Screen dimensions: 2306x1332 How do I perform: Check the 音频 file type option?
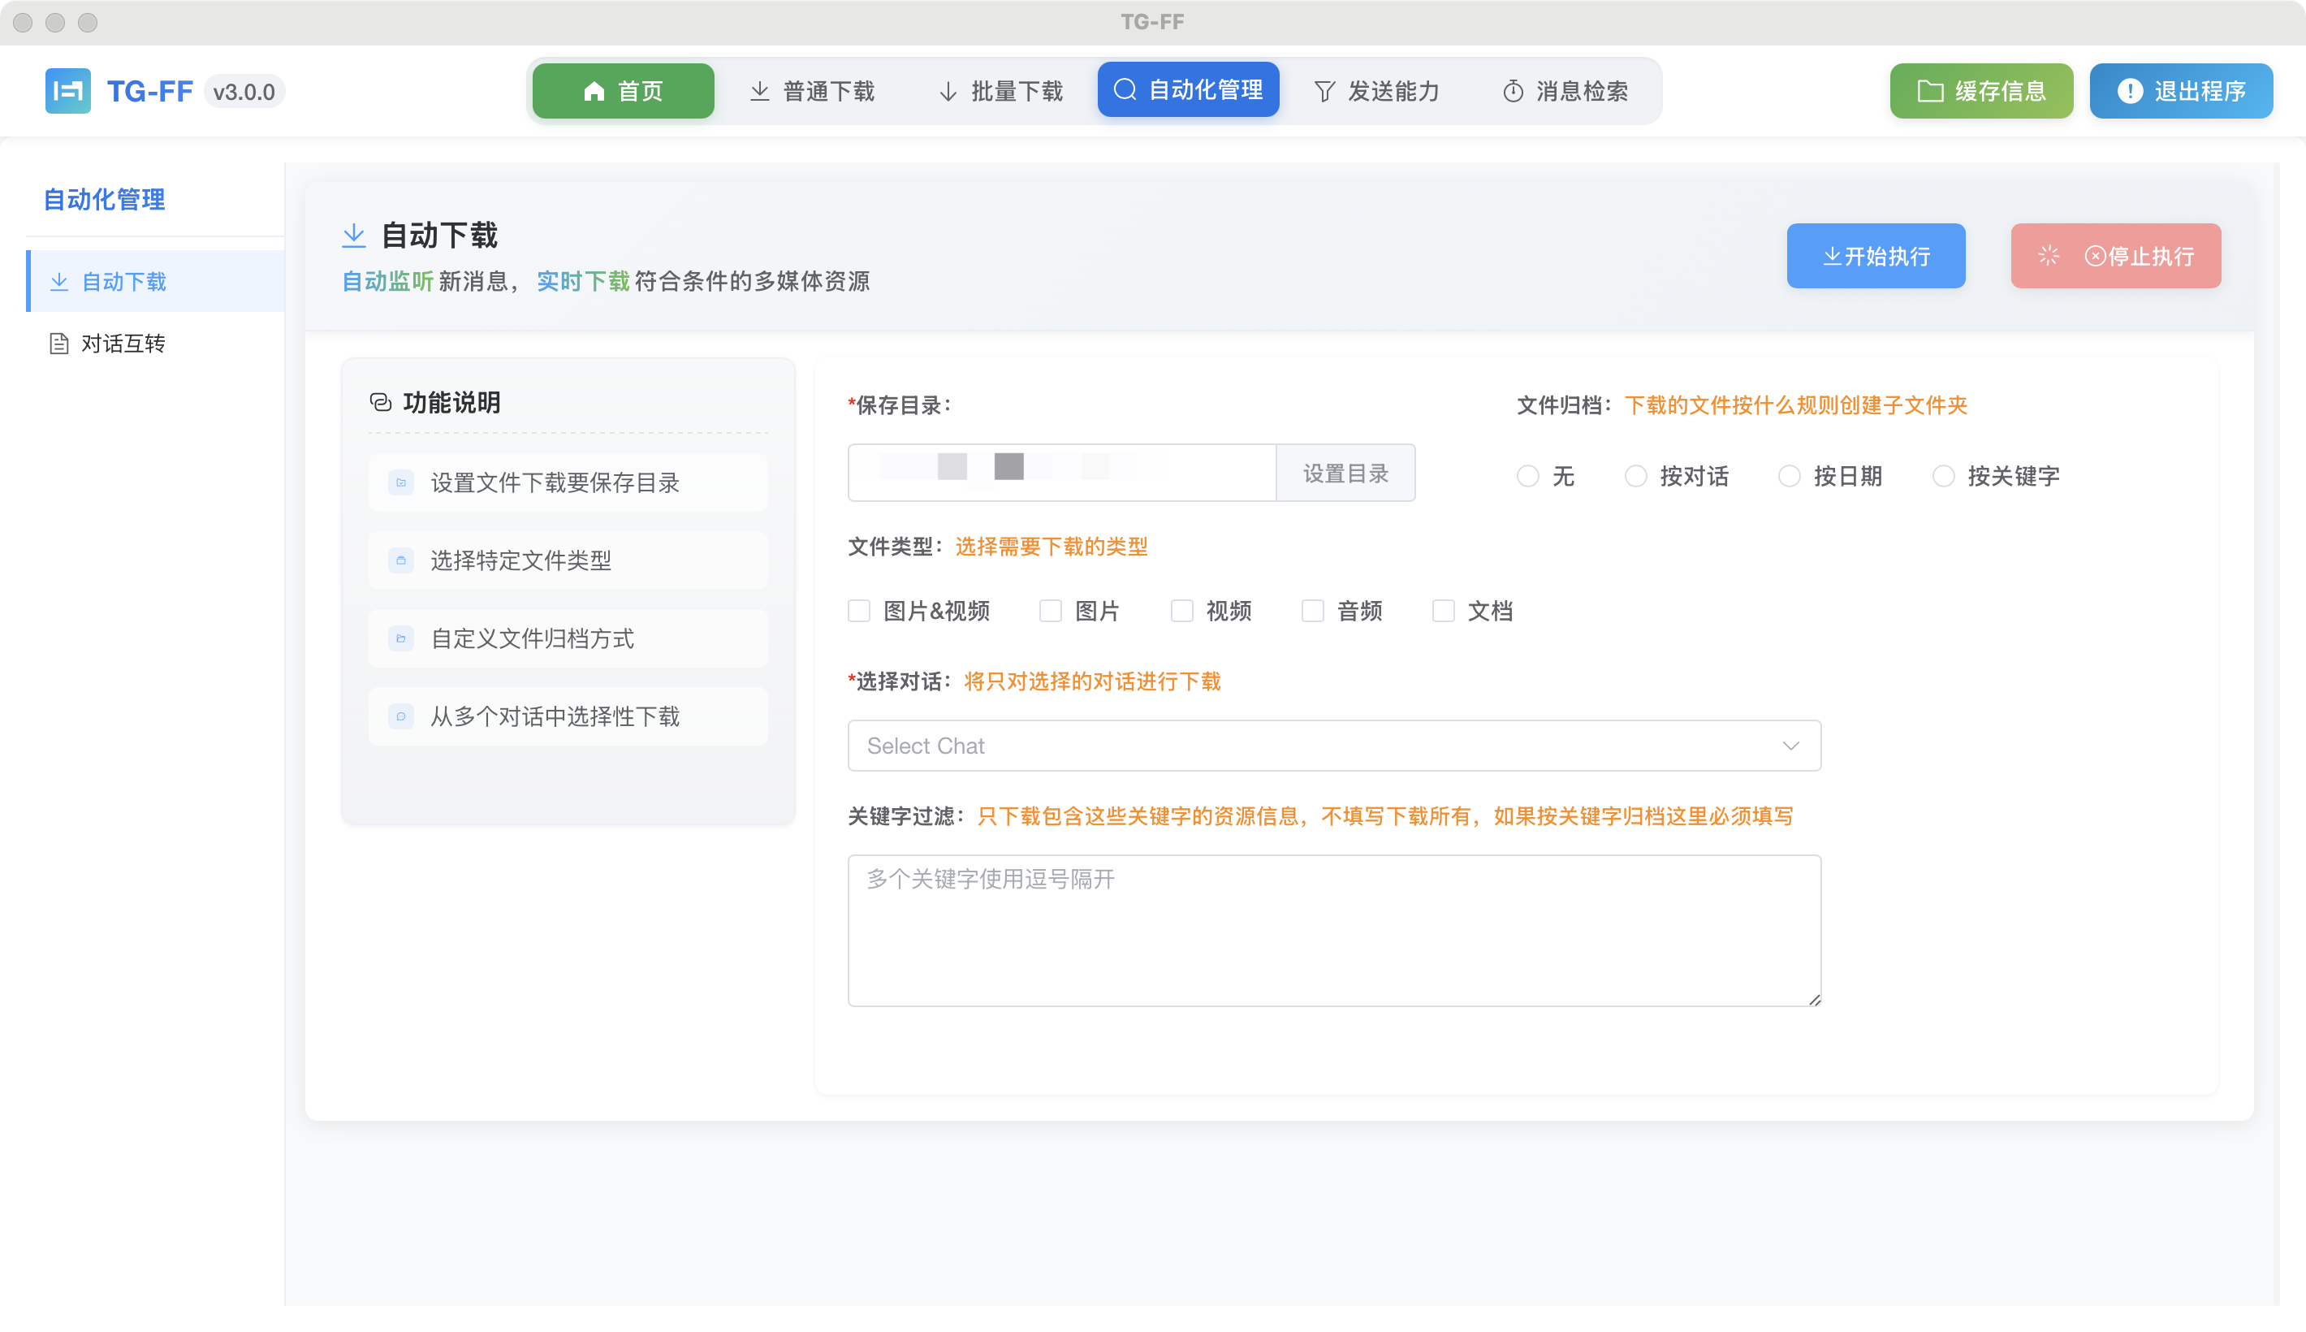[x=1313, y=610]
